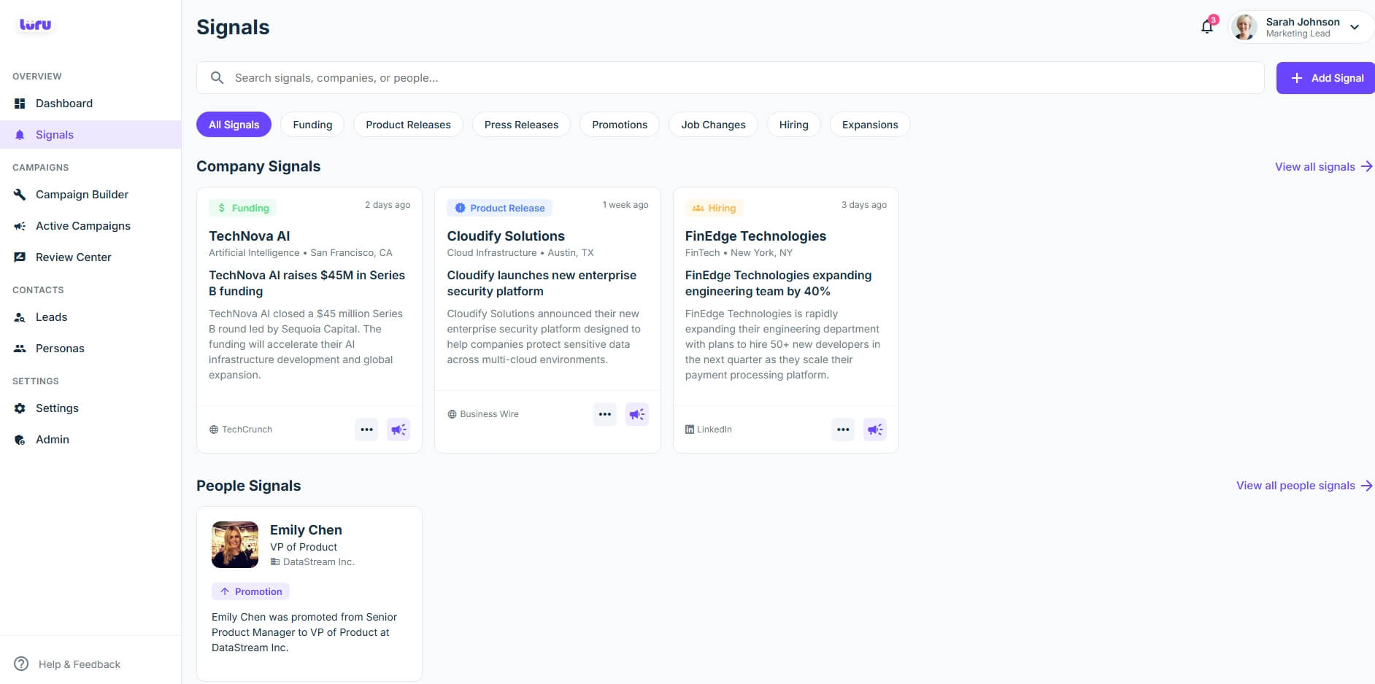Viewport: 1375px width, 684px height.
Task: Open three-dot menu on TechNova AI card
Action: click(366, 430)
